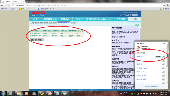The width and height of the screenshot is (170, 96).
Task: Open Windows Explorer folder in taskbar
Action: [x=19, y=94]
